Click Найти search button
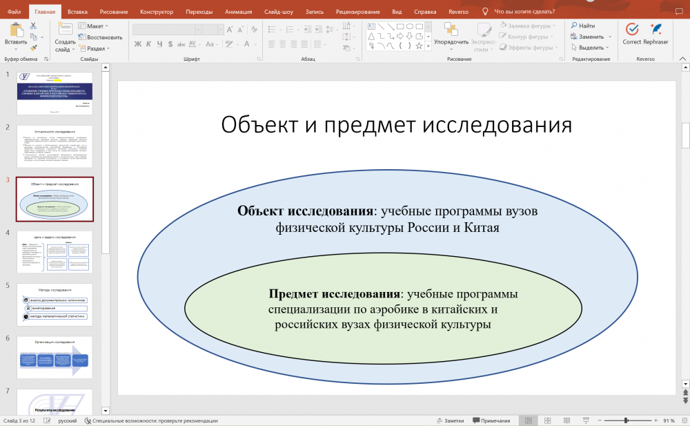The width and height of the screenshot is (690, 426). 583,26
